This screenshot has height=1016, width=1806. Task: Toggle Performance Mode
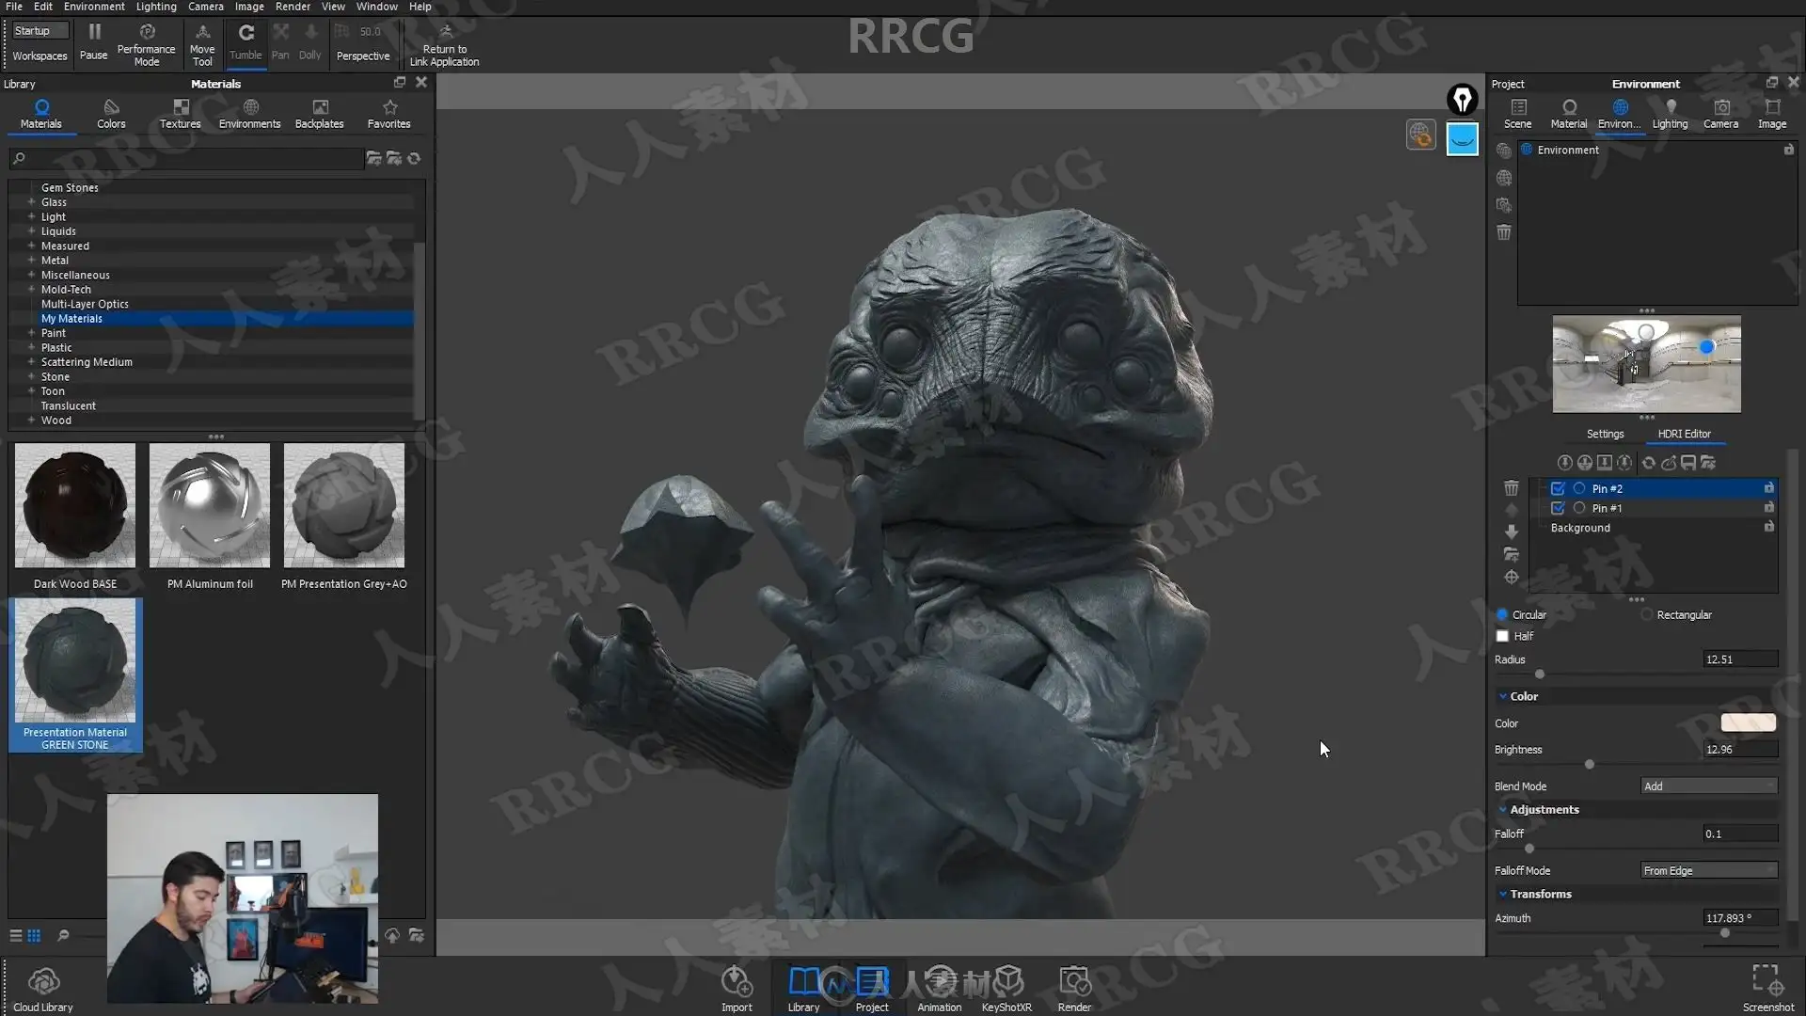146,44
